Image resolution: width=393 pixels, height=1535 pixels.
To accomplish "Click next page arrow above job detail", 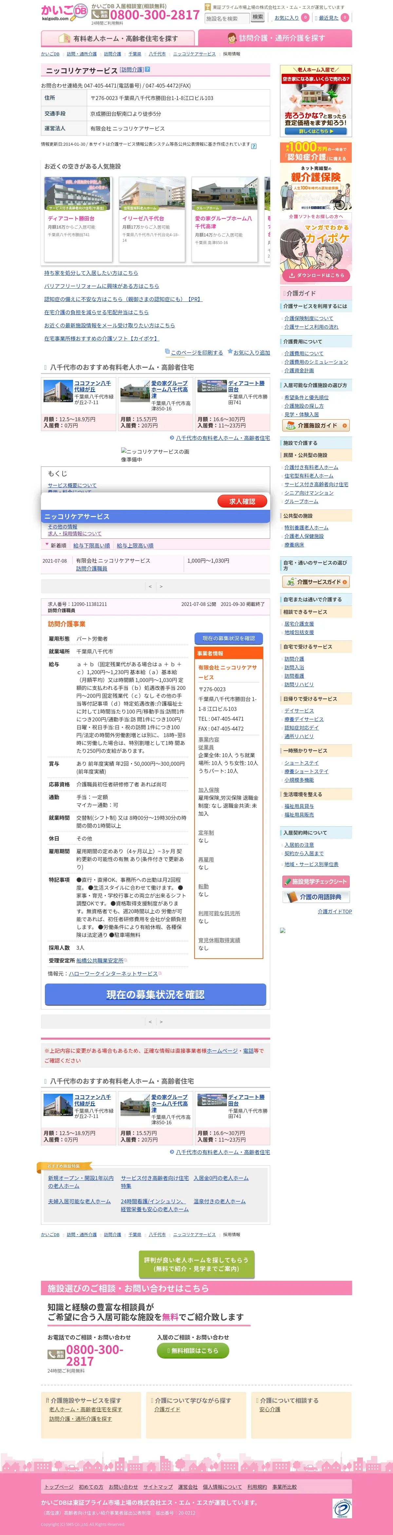I will pyautogui.click(x=161, y=586).
